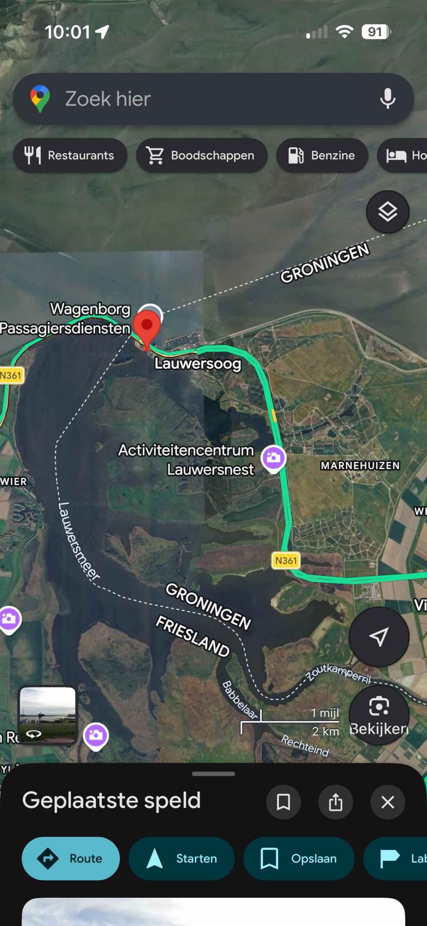The width and height of the screenshot is (427, 926).
Task: Tap the Starten navigation button
Action: click(182, 858)
